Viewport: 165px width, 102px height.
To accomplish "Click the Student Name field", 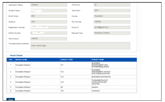I will (49, 10).
